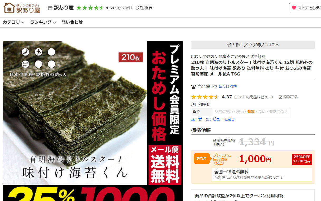Expand the ランキング dropdown menu

pyautogui.click(x=43, y=22)
